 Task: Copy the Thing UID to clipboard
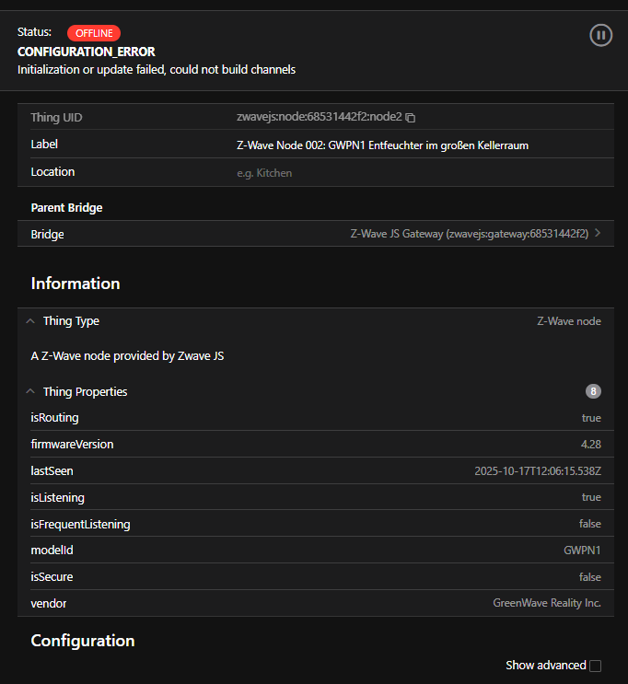411,118
